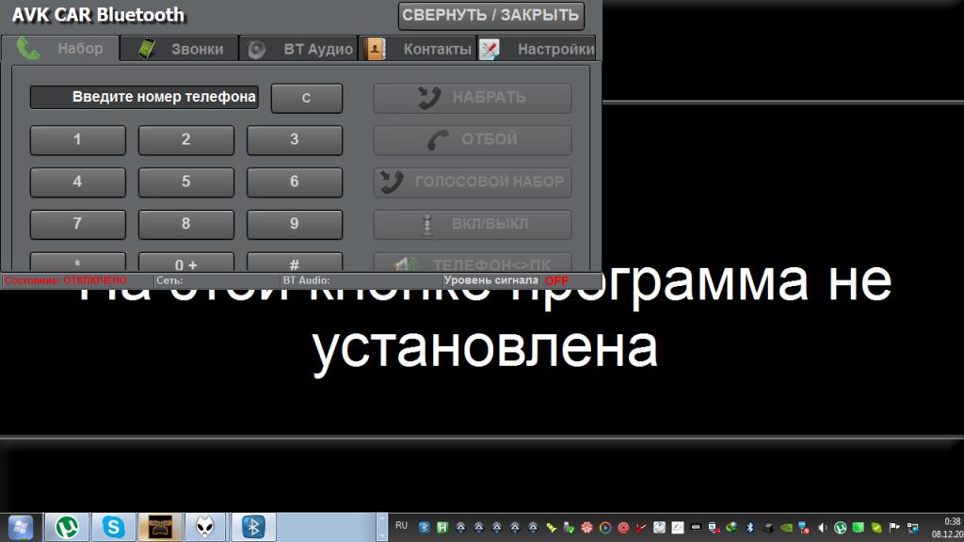Click the BT Audio: status label
Image resolution: width=964 pixels, height=542 pixels.
pos(306,280)
